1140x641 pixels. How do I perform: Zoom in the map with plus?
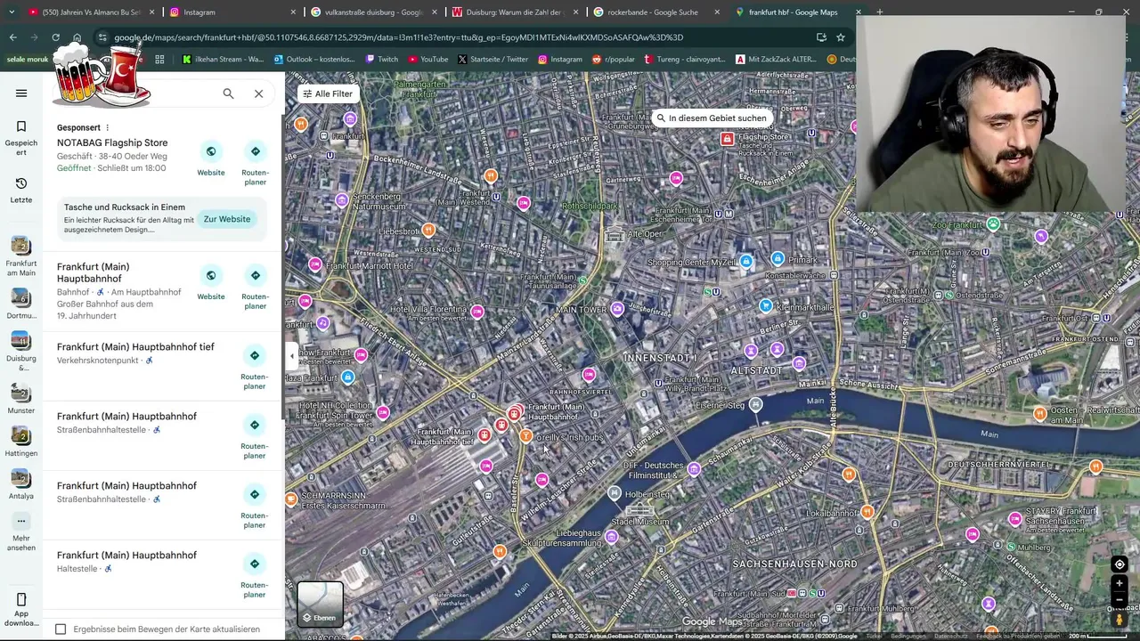[1120, 583]
